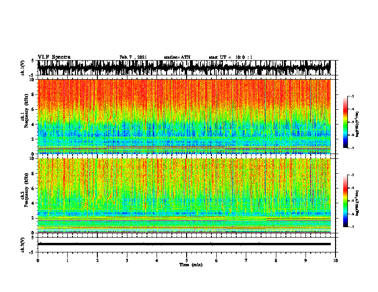This screenshot has height=292, width=378.
Task: Click time axis tick label "3"
Action: [x=127, y=261]
